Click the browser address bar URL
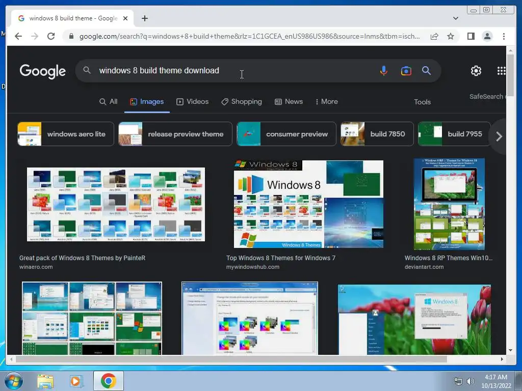This screenshot has height=391, width=522. tap(249, 36)
